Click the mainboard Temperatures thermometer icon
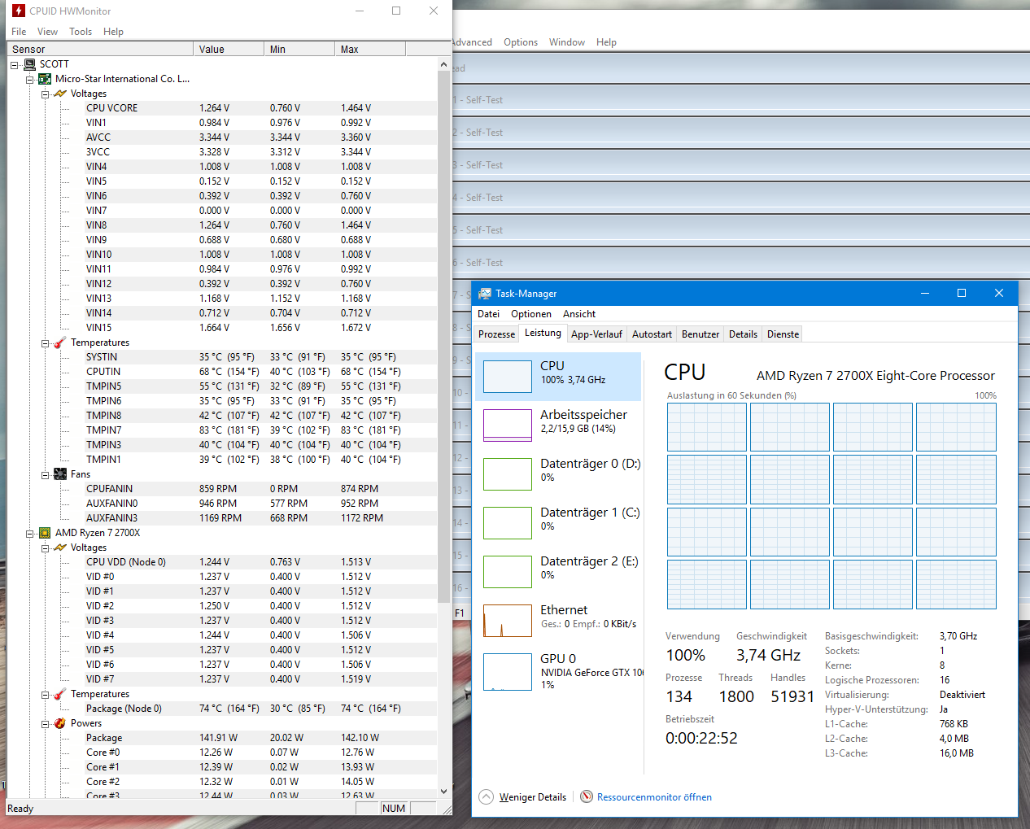Image resolution: width=1030 pixels, height=829 pixels. 60,343
